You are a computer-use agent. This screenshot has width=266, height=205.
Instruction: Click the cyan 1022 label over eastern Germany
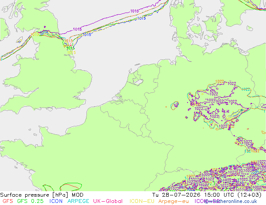coord(245,89)
